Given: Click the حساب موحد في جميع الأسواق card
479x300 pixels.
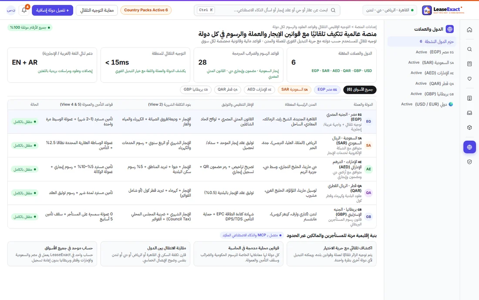Looking at the screenshot, I should pyautogui.click(x=52, y=254).
